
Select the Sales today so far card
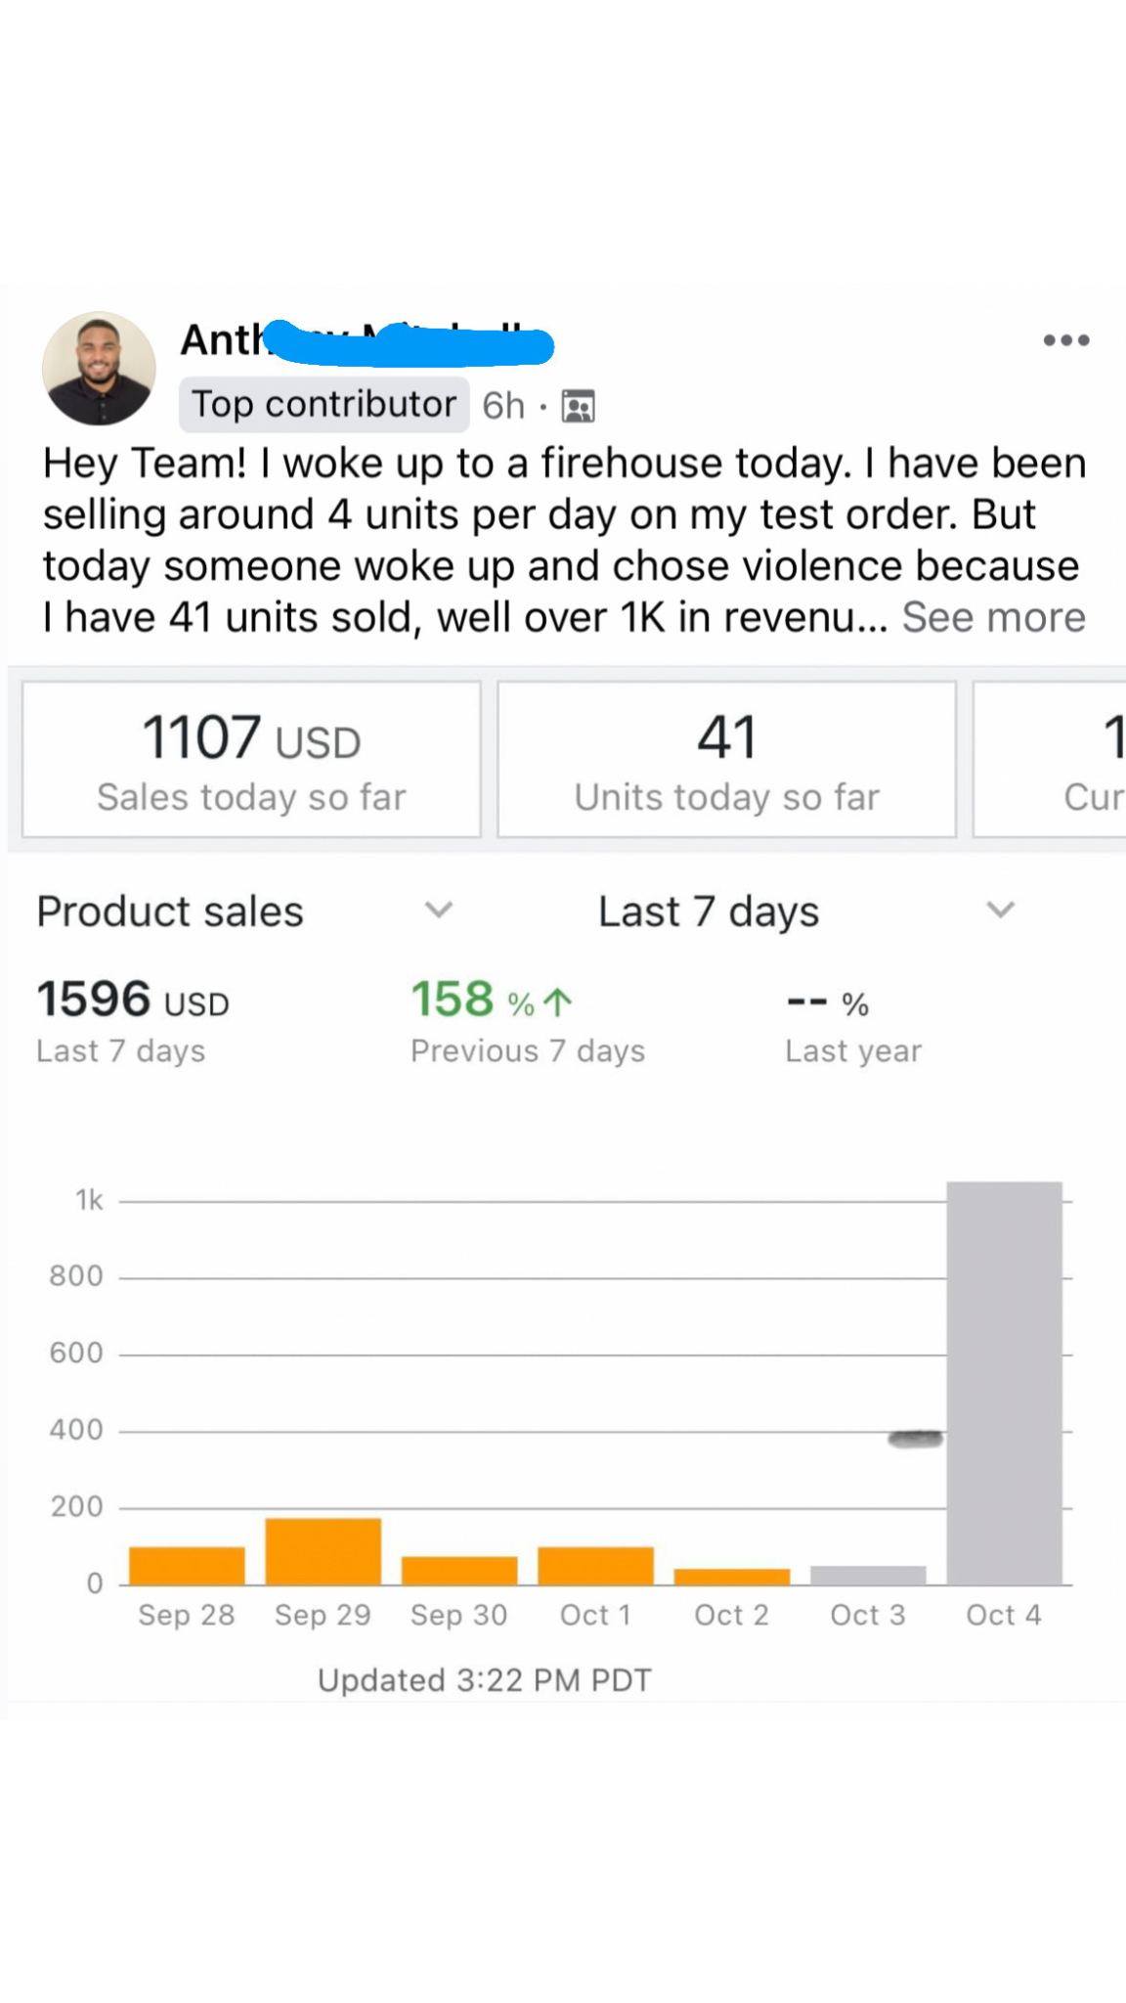point(251,759)
